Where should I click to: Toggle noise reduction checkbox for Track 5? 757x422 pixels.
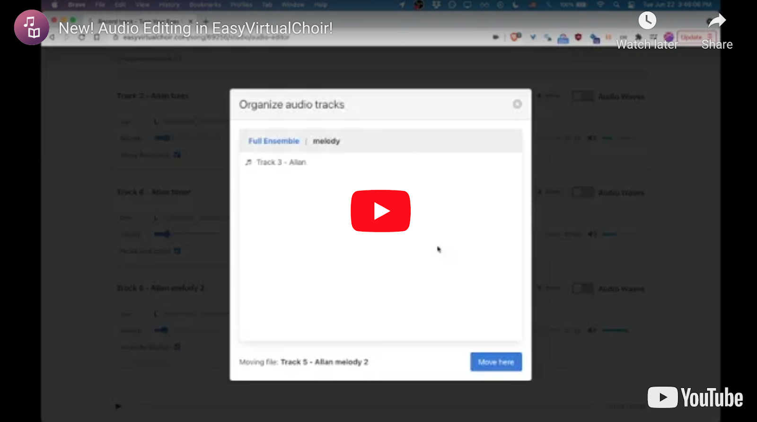tap(177, 347)
